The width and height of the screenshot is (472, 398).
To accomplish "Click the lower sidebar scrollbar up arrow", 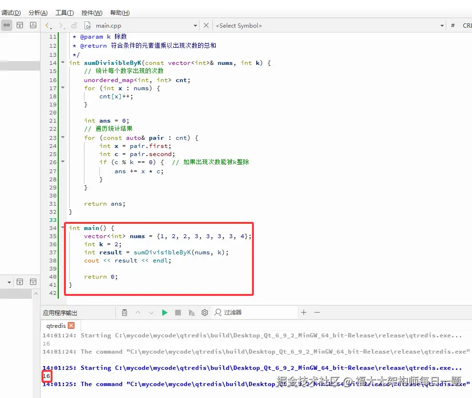I will click(36, 293).
